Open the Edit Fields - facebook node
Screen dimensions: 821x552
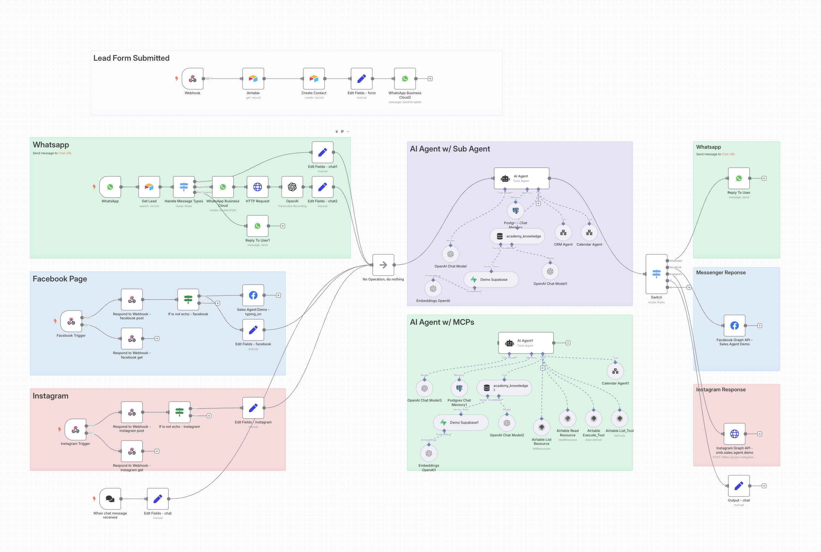[x=253, y=330]
